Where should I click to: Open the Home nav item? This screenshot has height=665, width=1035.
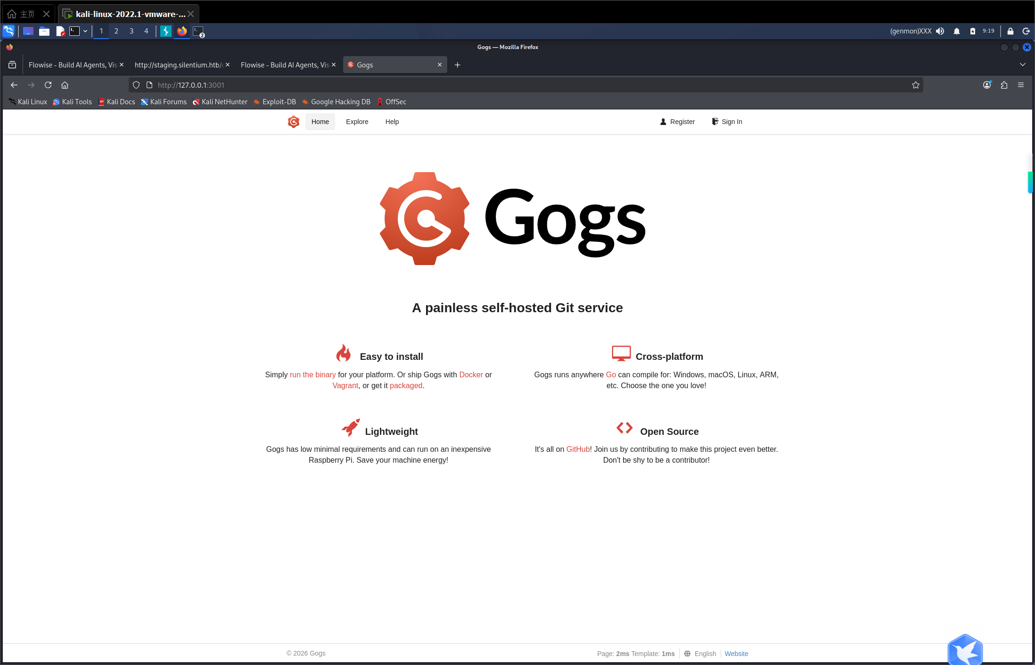(320, 122)
